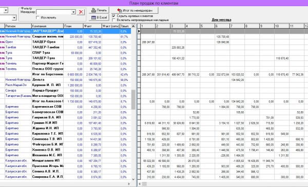Image resolution: width=308 pixels, height=187 pixels.
Task: Click the days grid horizontal scrollbar thumb
Action: [x=144, y=184]
